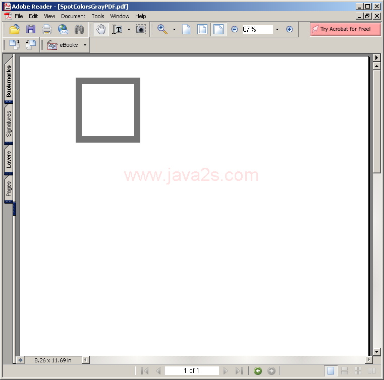The width and height of the screenshot is (384, 380).
Task: Set view to Fit Width icon
Action: [x=218, y=29]
